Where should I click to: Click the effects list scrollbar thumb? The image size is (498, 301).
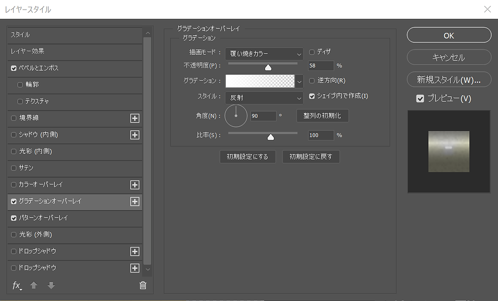(147, 151)
